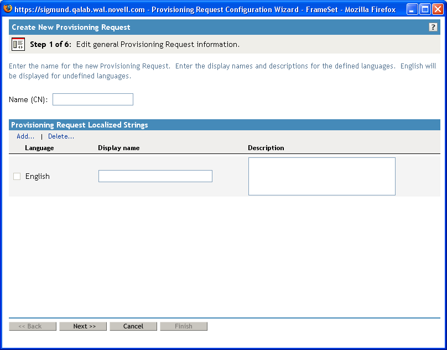The image size is (447, 350).
Task: Cancel the provisioning request wizard
Action: tap(133, 326)
